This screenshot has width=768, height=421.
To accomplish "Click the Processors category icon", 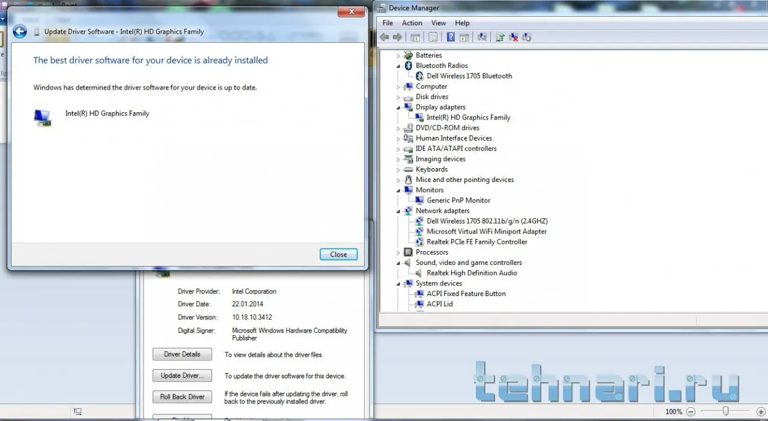I will pyautogui.click(x=409, y=252).
